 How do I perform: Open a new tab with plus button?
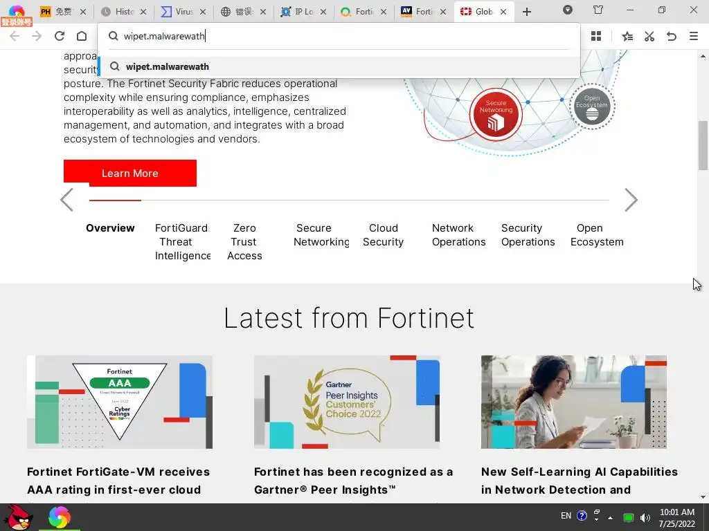pyautogui.click(x=527, y=12)
